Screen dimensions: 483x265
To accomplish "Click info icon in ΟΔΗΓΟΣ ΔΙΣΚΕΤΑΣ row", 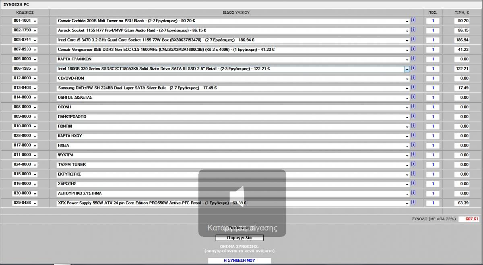I will (x=413, y=97).
